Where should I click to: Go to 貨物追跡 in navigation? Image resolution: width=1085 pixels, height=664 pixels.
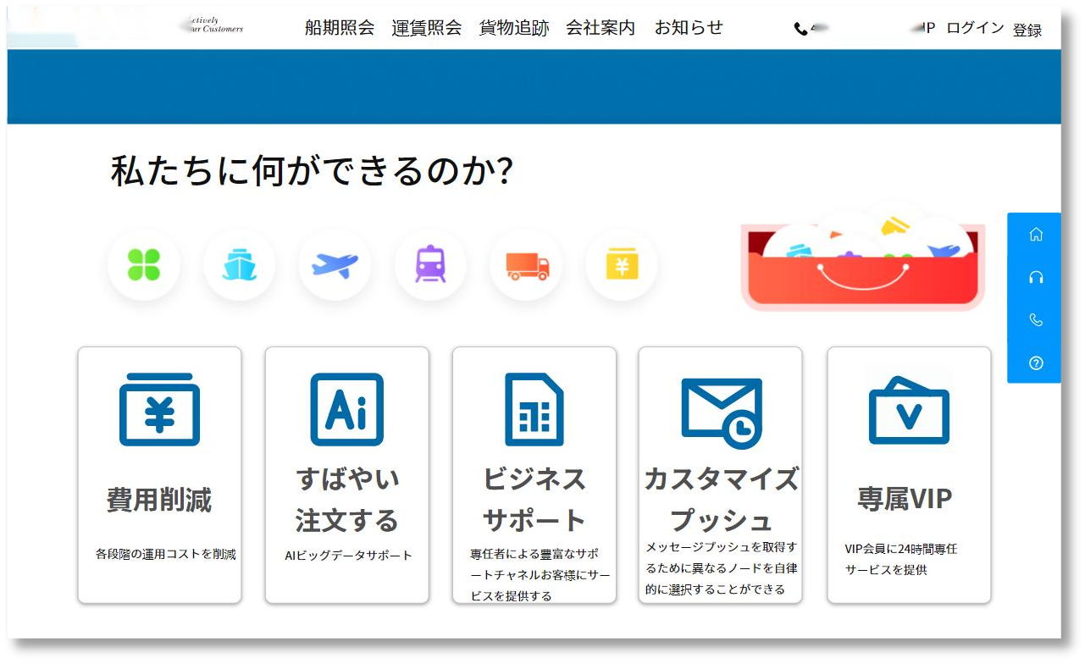point(514,28)
